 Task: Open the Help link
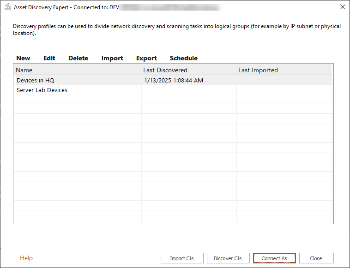coord(26,258)
